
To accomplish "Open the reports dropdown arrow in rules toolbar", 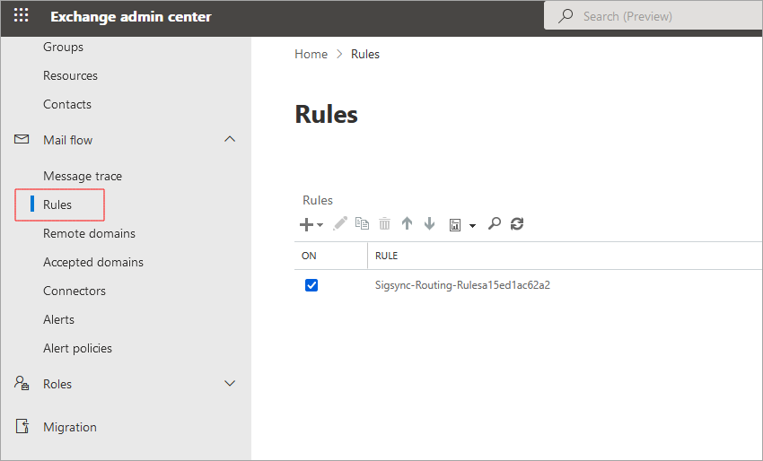I will [x=472, y=225].
